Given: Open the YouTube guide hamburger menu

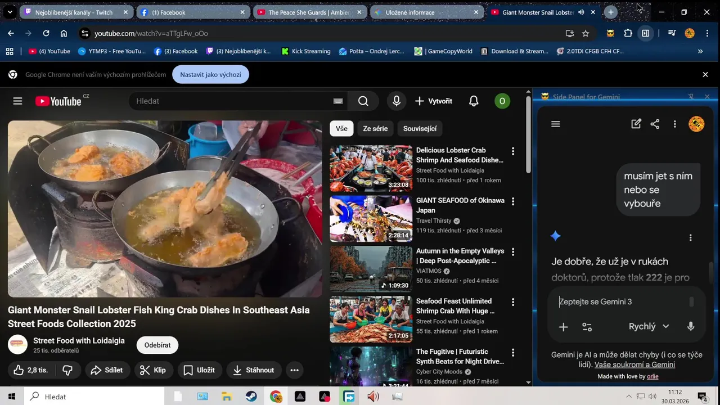Looking at the screenshot, I should (17, 101).
